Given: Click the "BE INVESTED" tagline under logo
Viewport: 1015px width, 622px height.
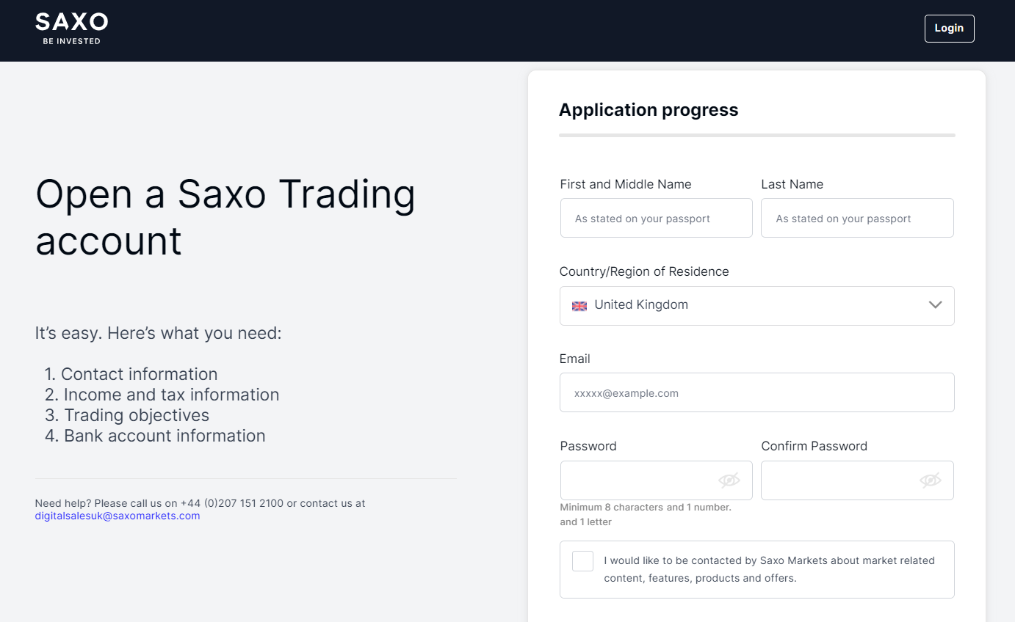Looking at the screenshot, I should coord(71,42).
